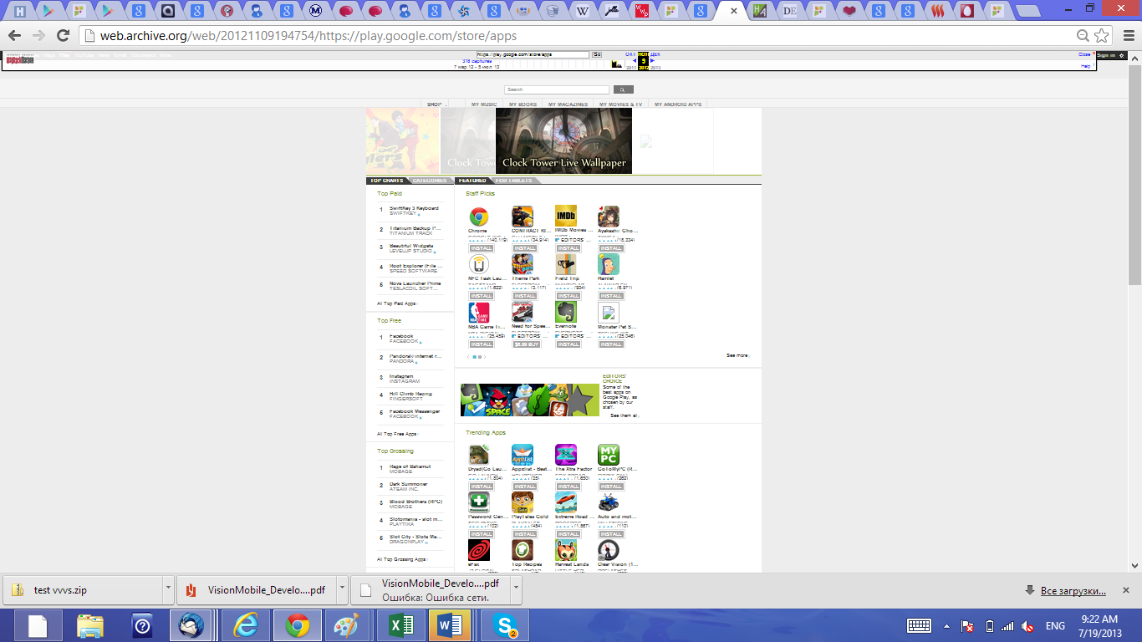The width and height of the screenshot is (1142, 642).
Task: Open the PlayTales Gold app icon
Action: pyautogui.click(x=523, y=502)
